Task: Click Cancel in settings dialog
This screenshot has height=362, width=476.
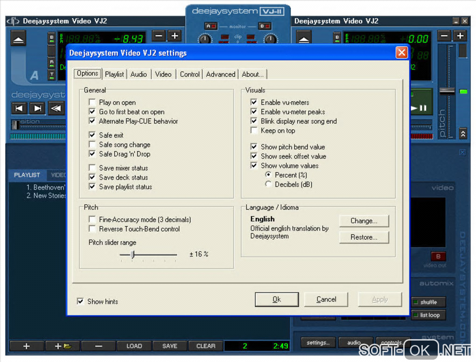Action: [326, 299]
